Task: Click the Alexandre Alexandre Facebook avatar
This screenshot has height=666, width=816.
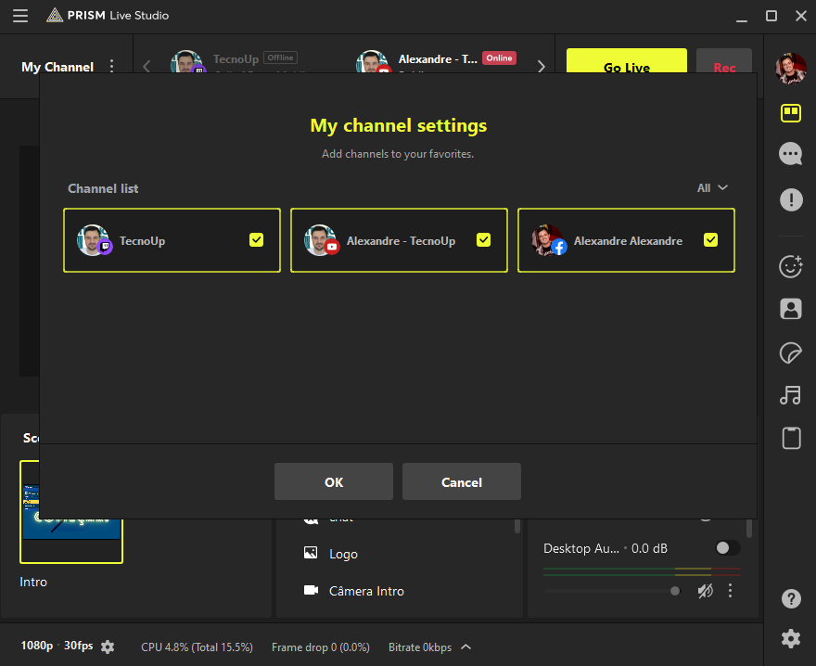Action: click(549, 240)
